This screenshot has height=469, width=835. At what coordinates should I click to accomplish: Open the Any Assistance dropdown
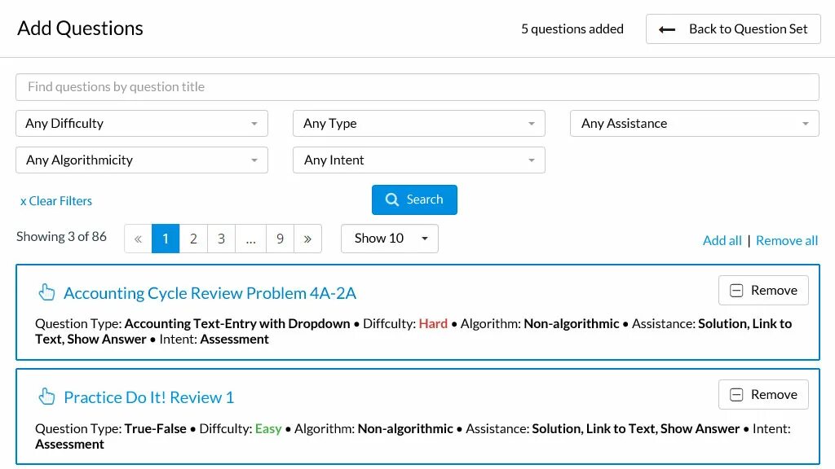[695, 124]
